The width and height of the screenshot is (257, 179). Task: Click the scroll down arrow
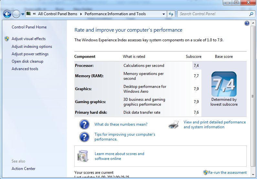point(253,174)
